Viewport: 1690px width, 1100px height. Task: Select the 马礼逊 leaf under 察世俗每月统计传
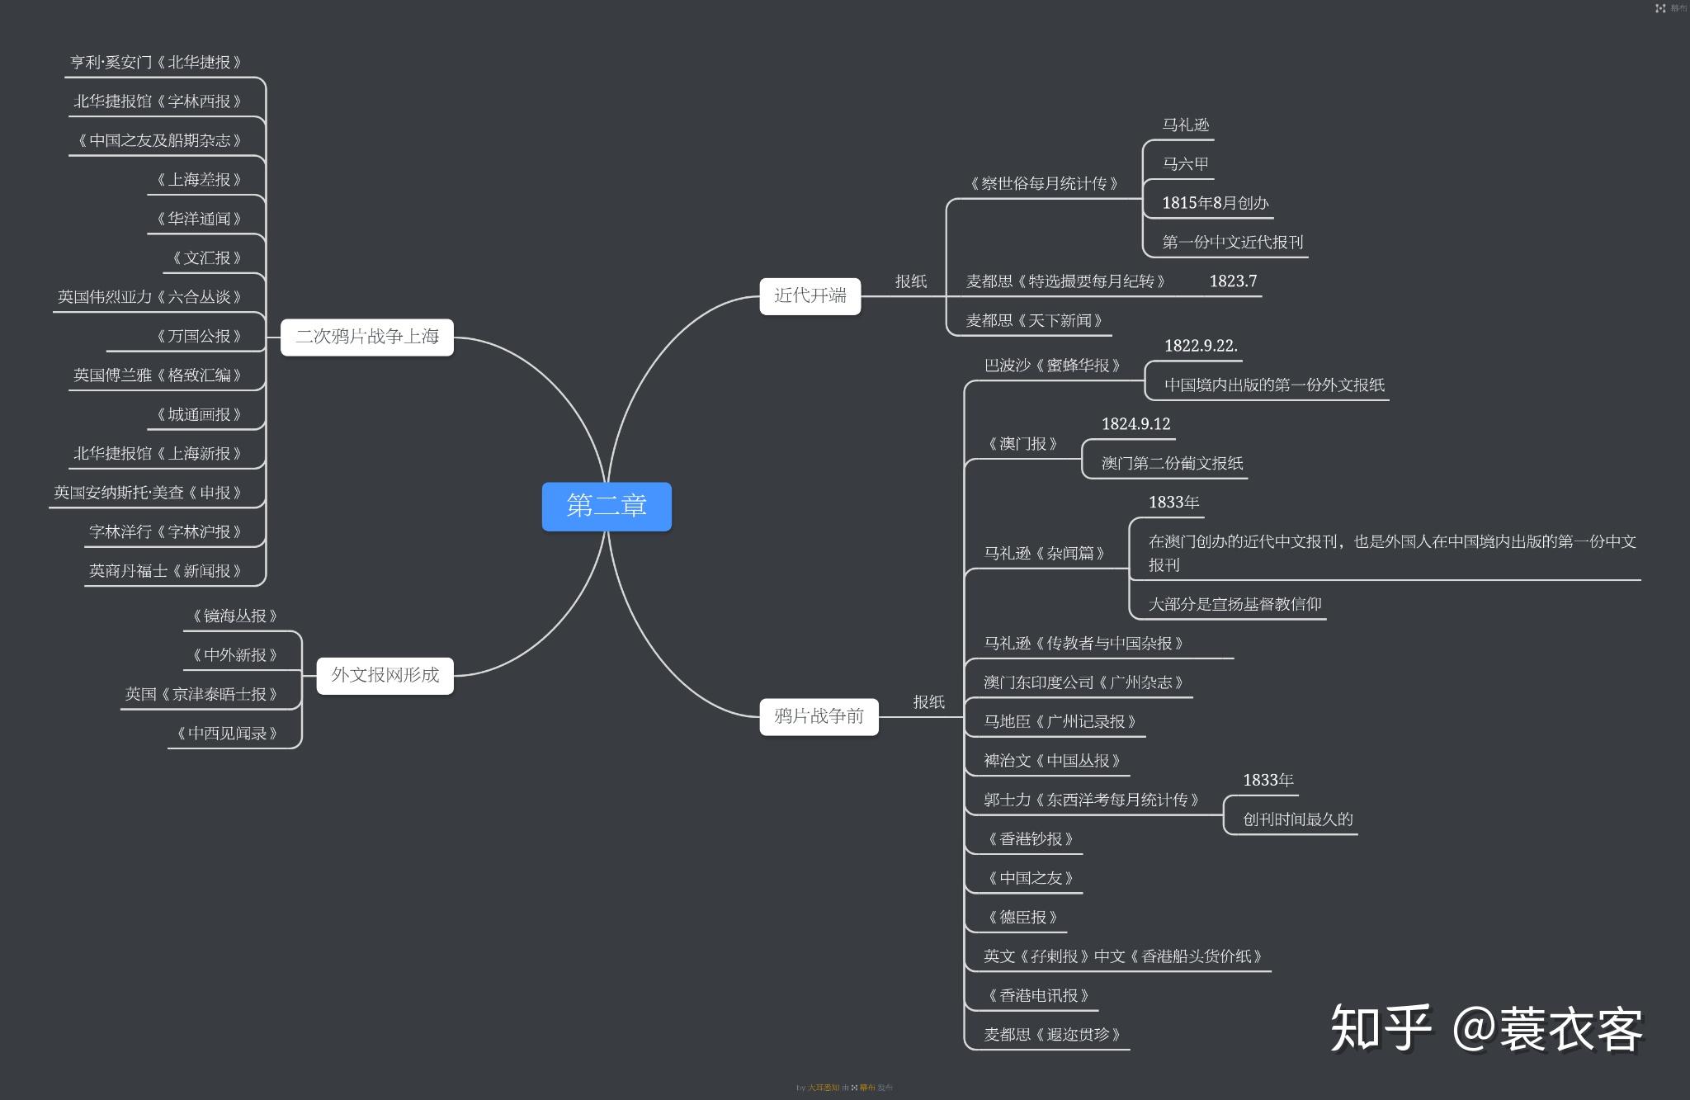[x=1186, y=125]
